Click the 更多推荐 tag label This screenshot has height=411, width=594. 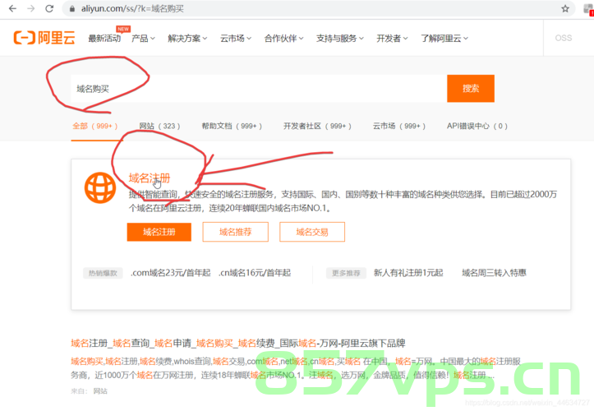(x=346, y=274)
